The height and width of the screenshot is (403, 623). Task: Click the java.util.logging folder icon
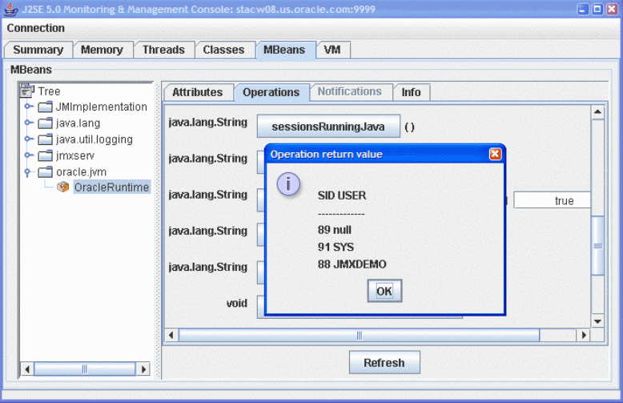(x=46, y=139)
